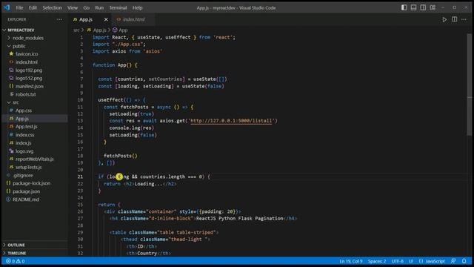474x267 pixels.
Task: Open logo192.png file
Action: (x=29, y=70)
